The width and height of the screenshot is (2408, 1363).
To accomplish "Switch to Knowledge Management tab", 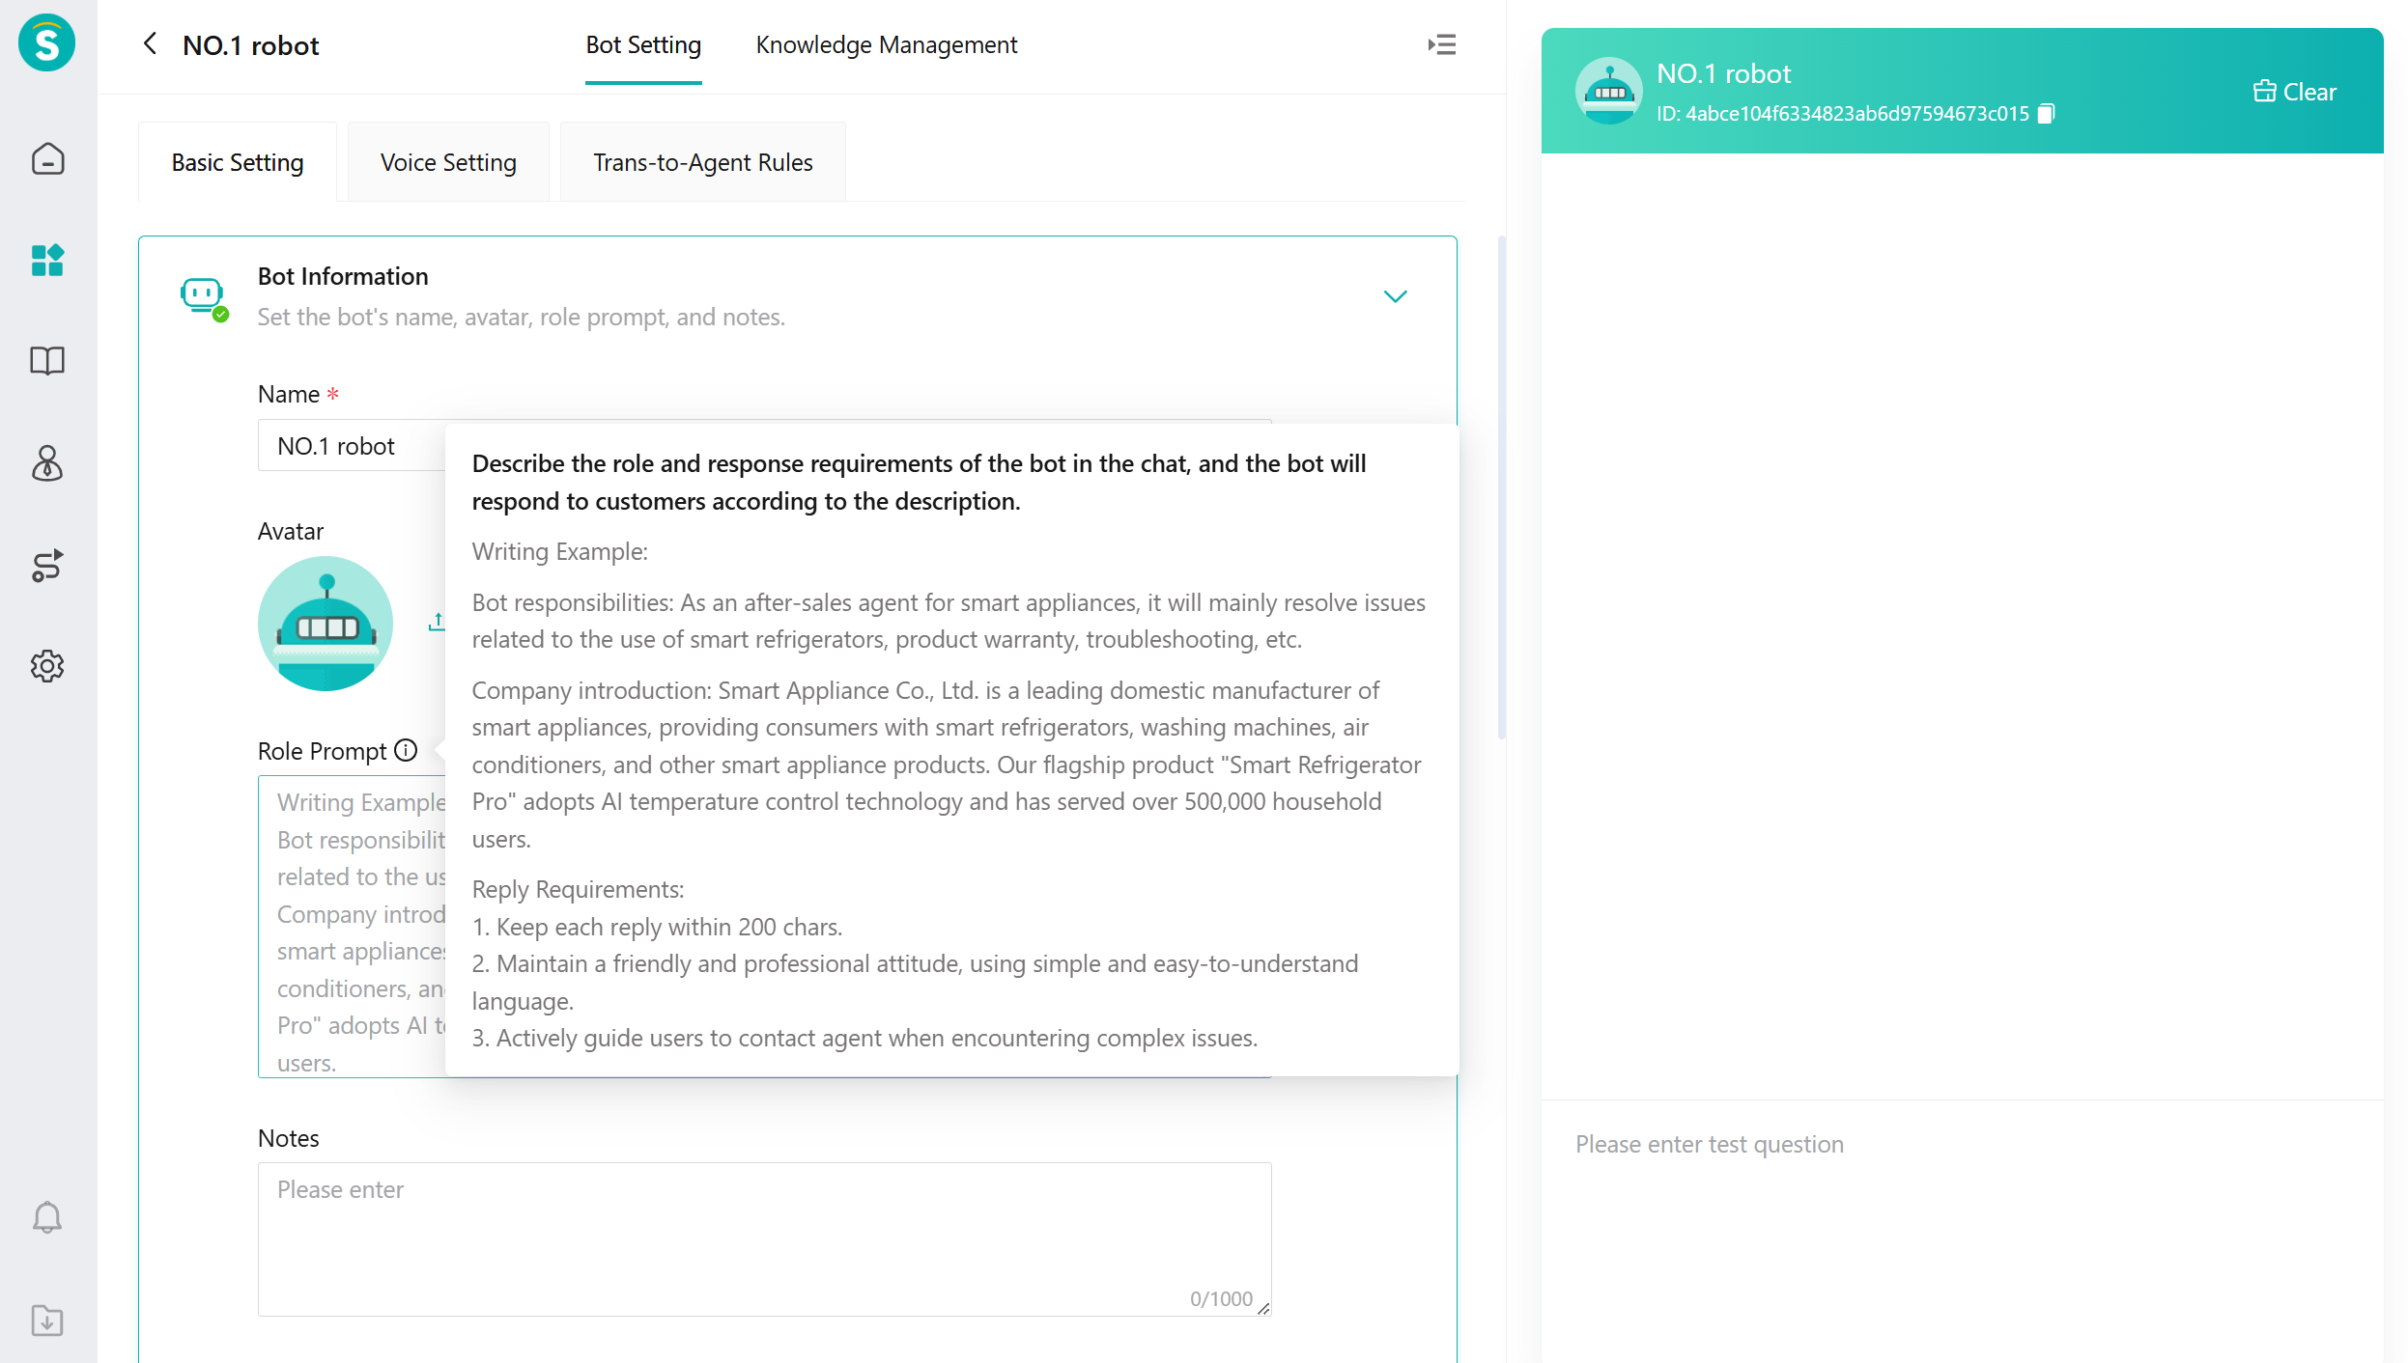I will pos(887,45).
